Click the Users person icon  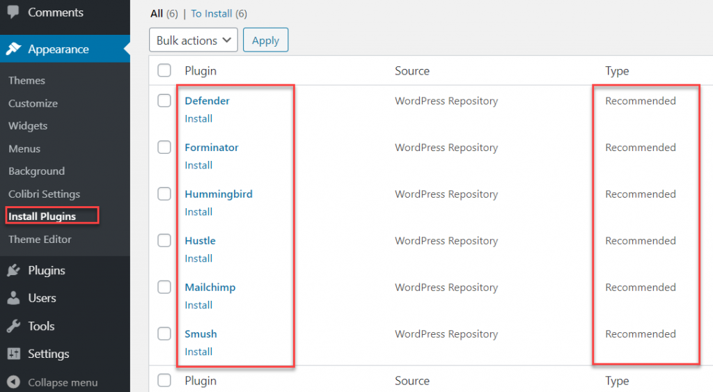[x=13, y=298]
